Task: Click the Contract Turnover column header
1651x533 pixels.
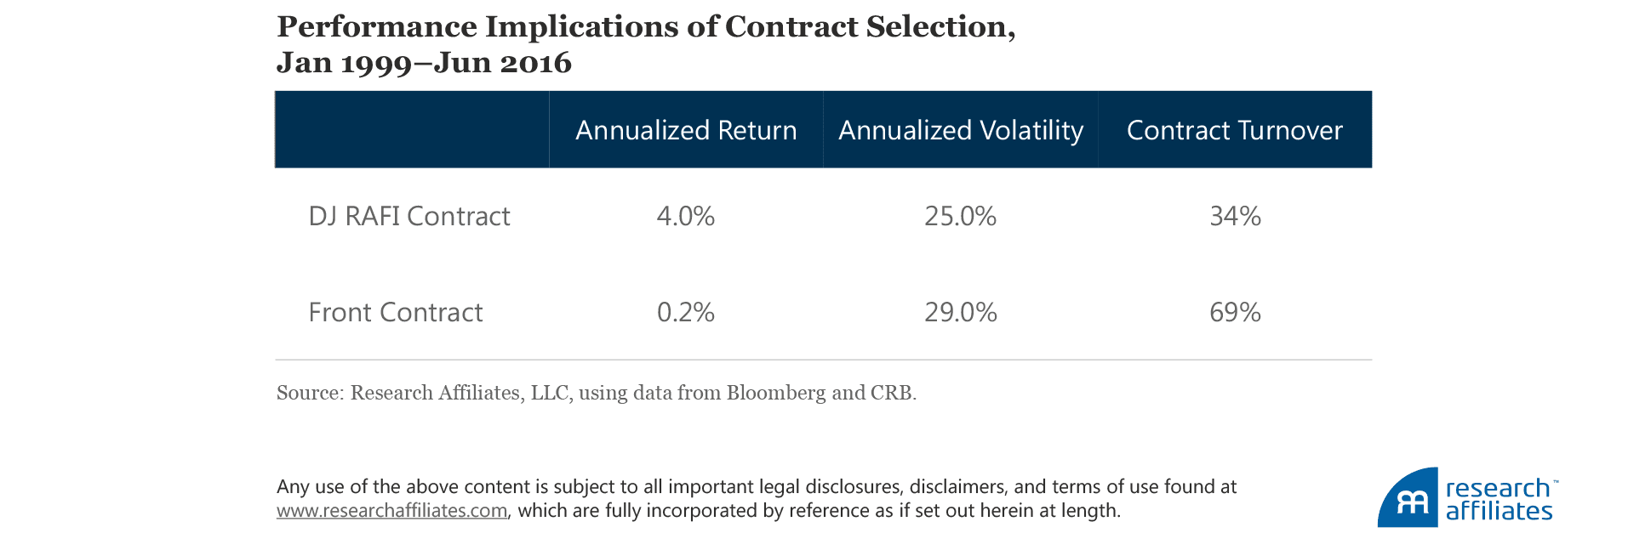Action: click(1234, 130)
